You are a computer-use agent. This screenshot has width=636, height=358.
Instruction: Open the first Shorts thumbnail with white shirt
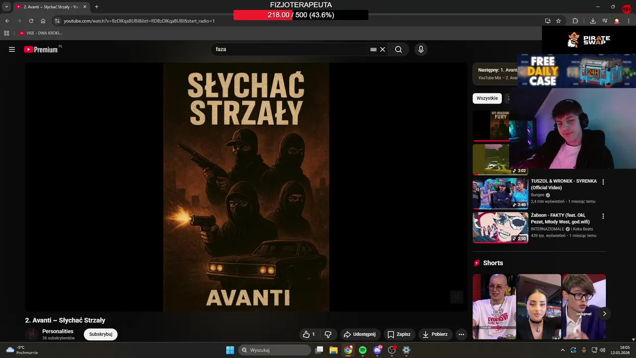[x=494, y=306]
